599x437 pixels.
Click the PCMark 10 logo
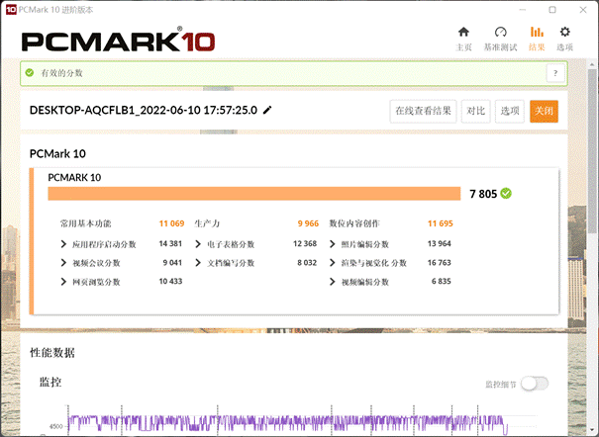coord(119,42)
